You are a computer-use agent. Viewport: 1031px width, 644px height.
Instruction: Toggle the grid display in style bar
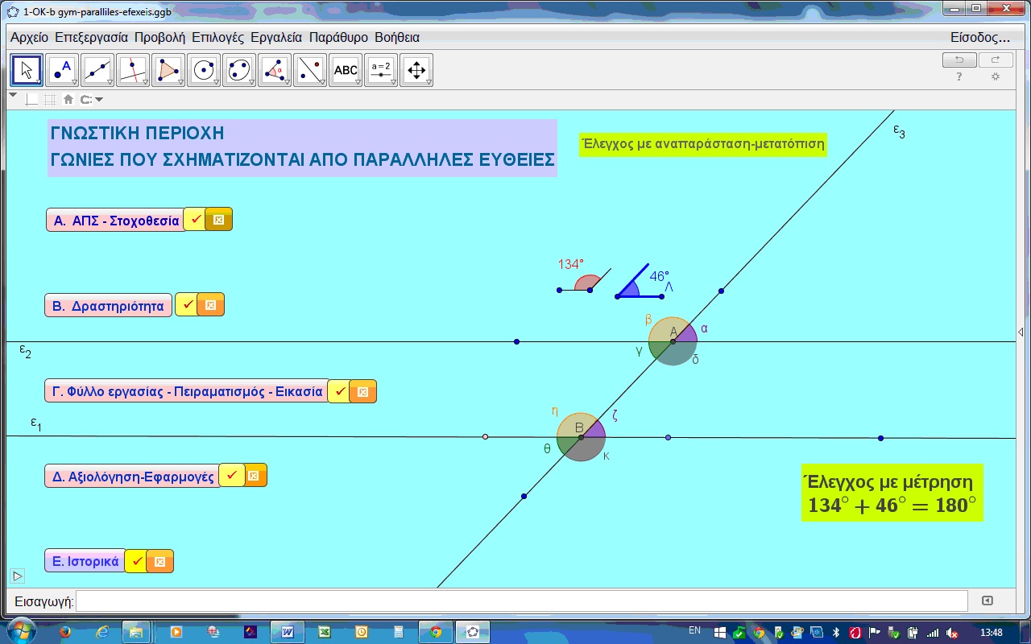pos(50,100)
